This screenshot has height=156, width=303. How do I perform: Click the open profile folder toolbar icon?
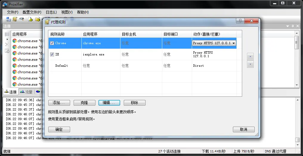click(x=38, y=19)
